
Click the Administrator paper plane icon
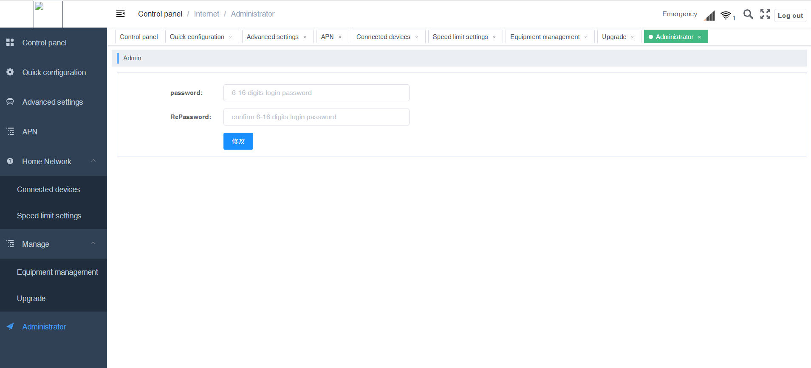(x=10, y=326)
